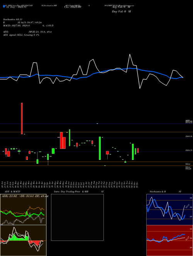
Task: Open the red RSI chart panel
Action: (x=169, y=240)
